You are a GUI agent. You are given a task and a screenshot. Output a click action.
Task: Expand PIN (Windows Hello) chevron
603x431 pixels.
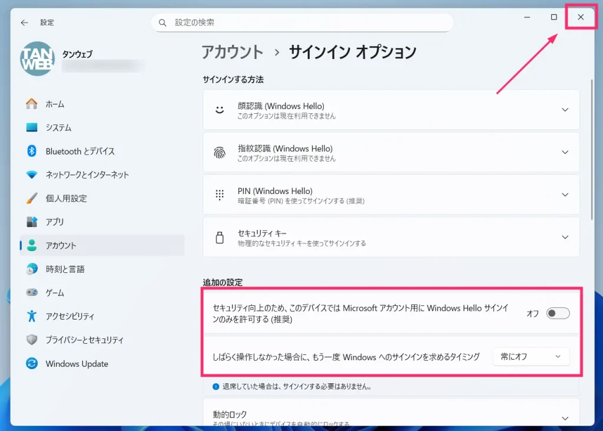[x=565, y=195]
